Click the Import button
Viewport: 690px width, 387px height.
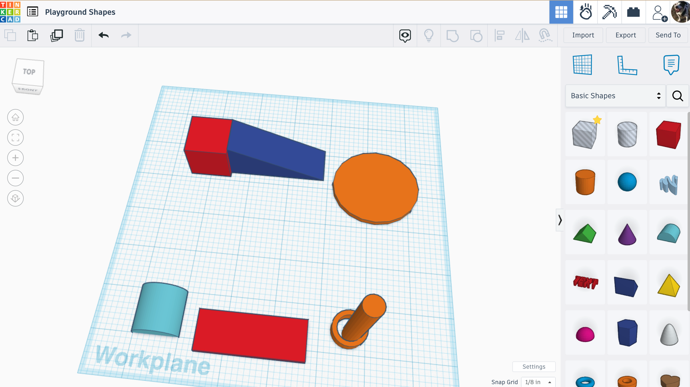point(583,35)
